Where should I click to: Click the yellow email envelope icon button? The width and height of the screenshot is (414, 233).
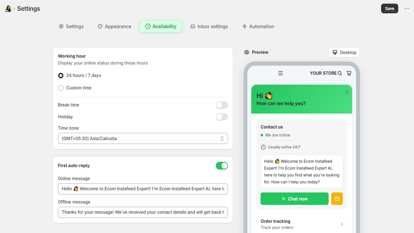pos(337,199)
